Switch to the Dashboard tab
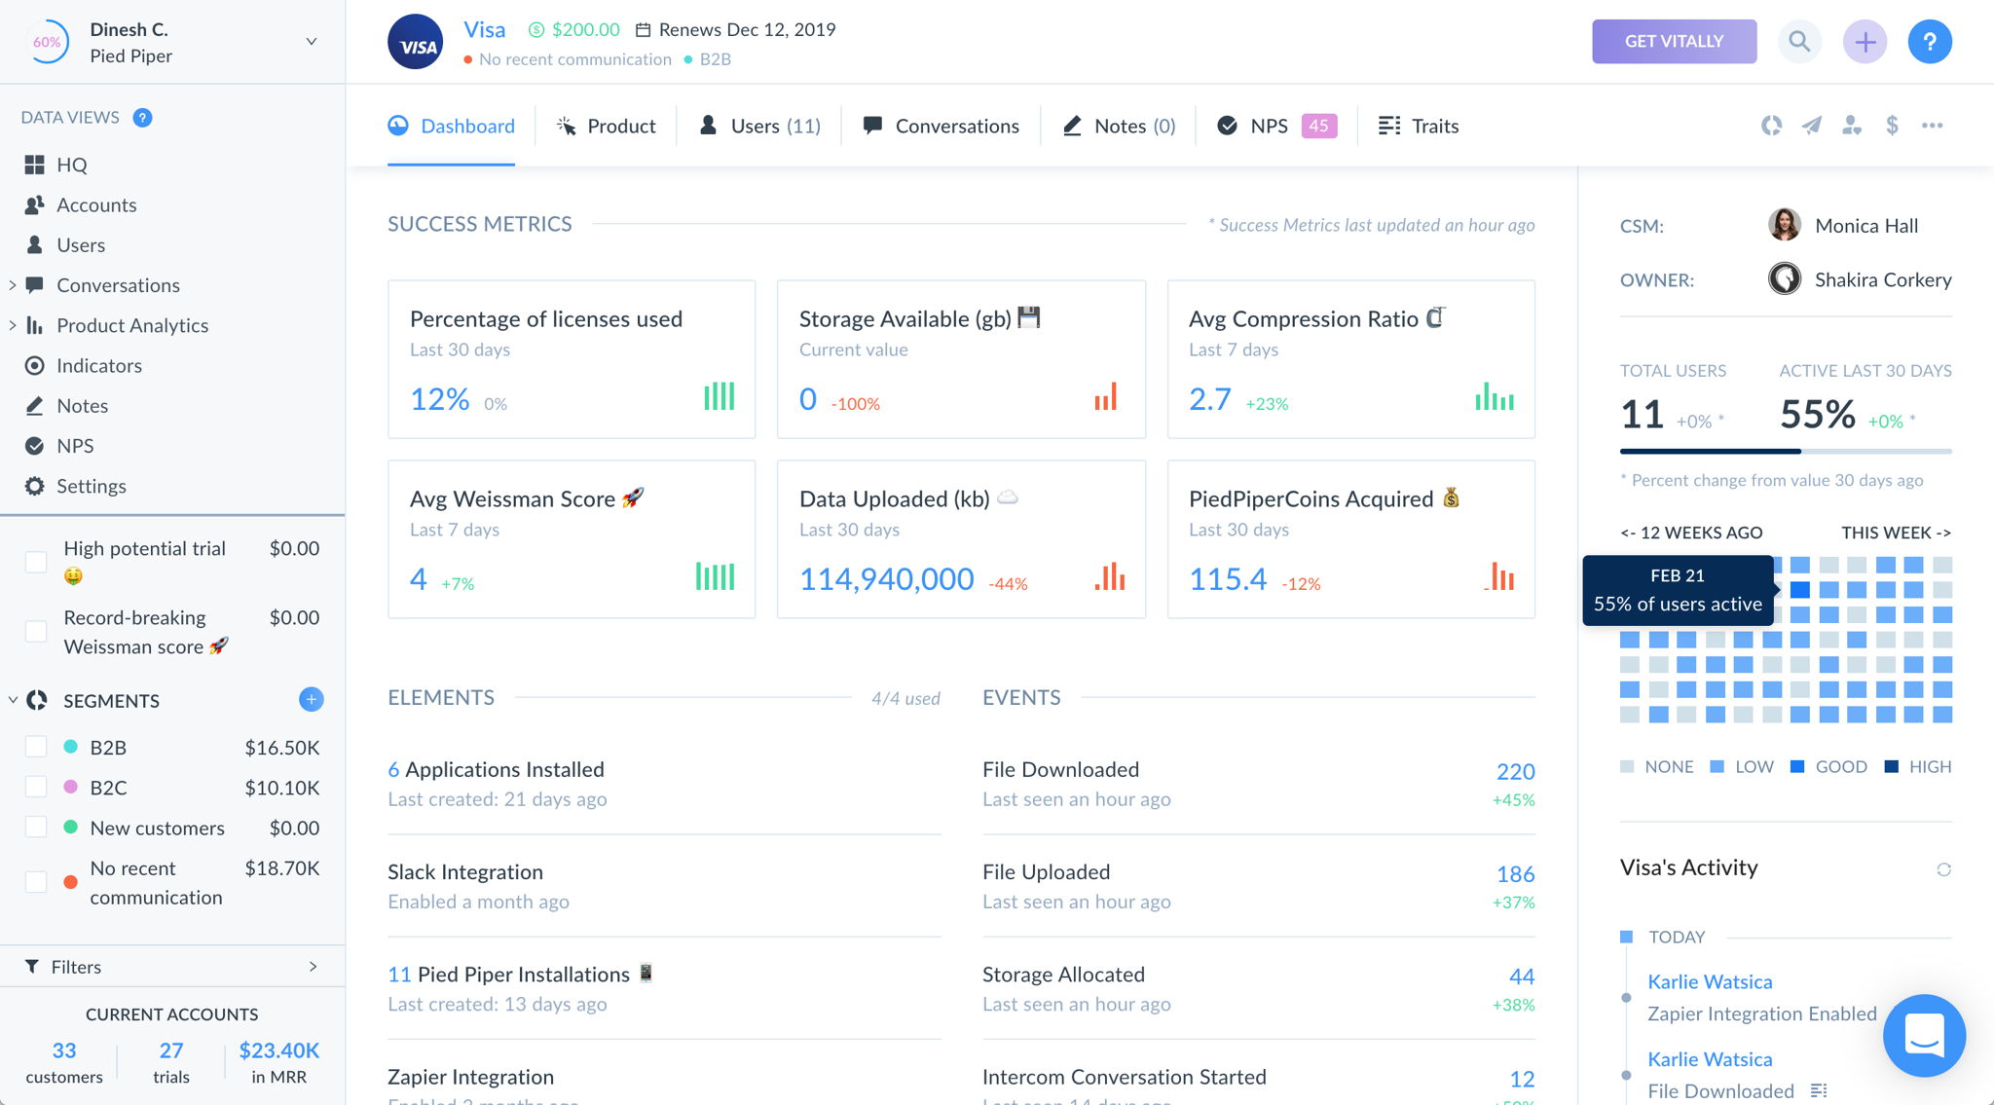Viewport: 1994px width, 1105px height. [x=451, y=126]
